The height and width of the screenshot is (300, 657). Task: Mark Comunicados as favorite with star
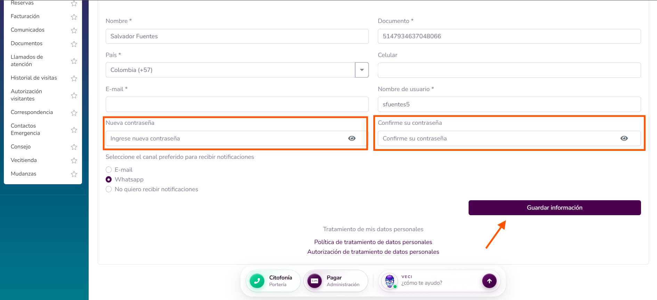[74, 30]
